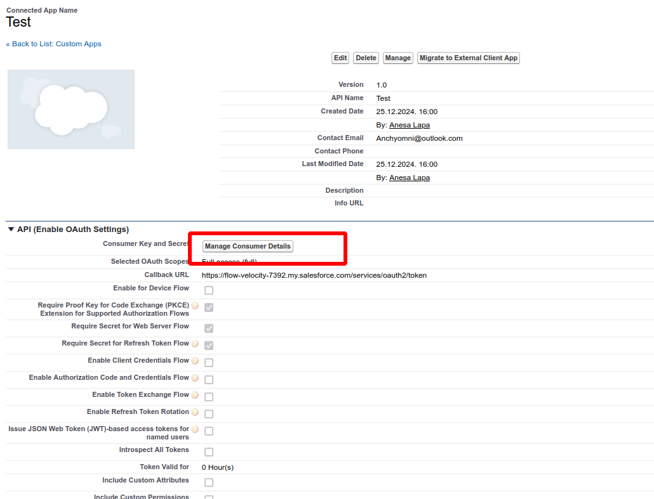Viewport: 654px width, 499px height.
Task: Enable Refresh Token Rotation checkbox
Action: 209,414
